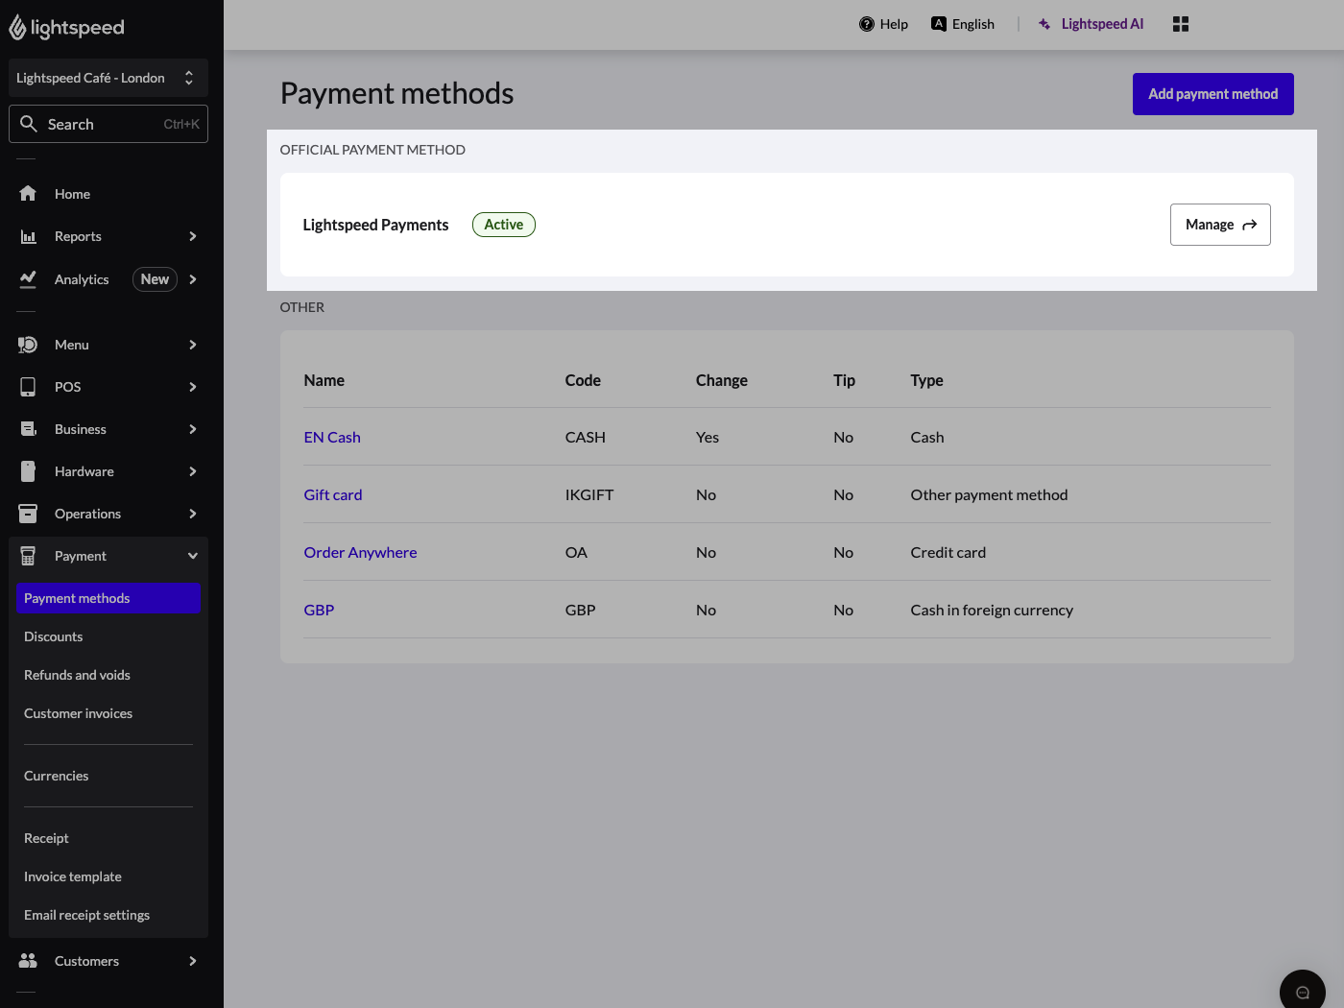The width and height of the screenshot is (1344, 1008).
Task: Select the Home icon in the sidebar
Action: (x=28, y=193)
